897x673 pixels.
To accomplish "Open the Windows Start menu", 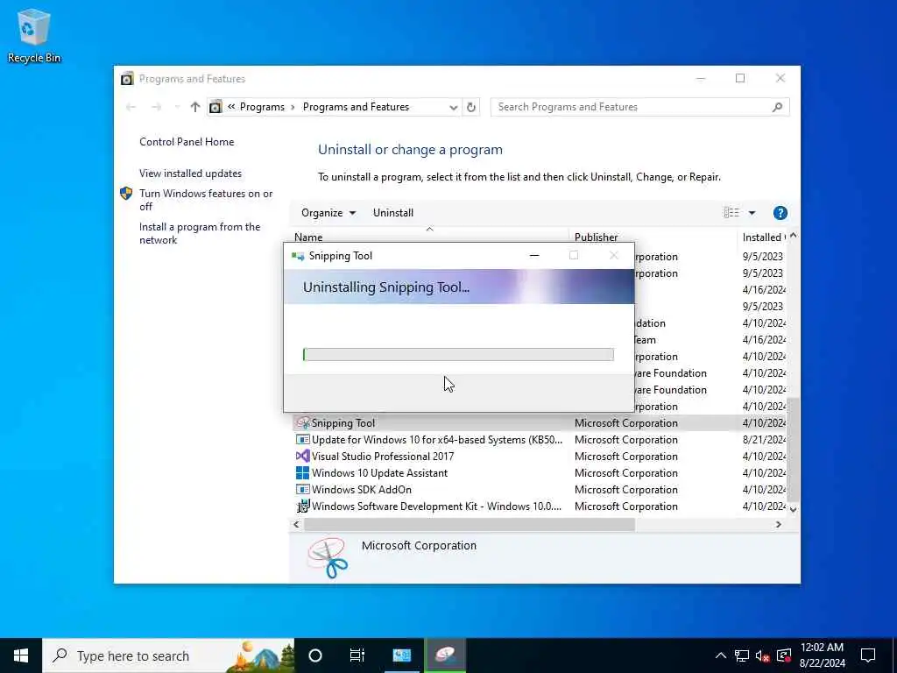I will pyautogui.click(x=21, y=655).
